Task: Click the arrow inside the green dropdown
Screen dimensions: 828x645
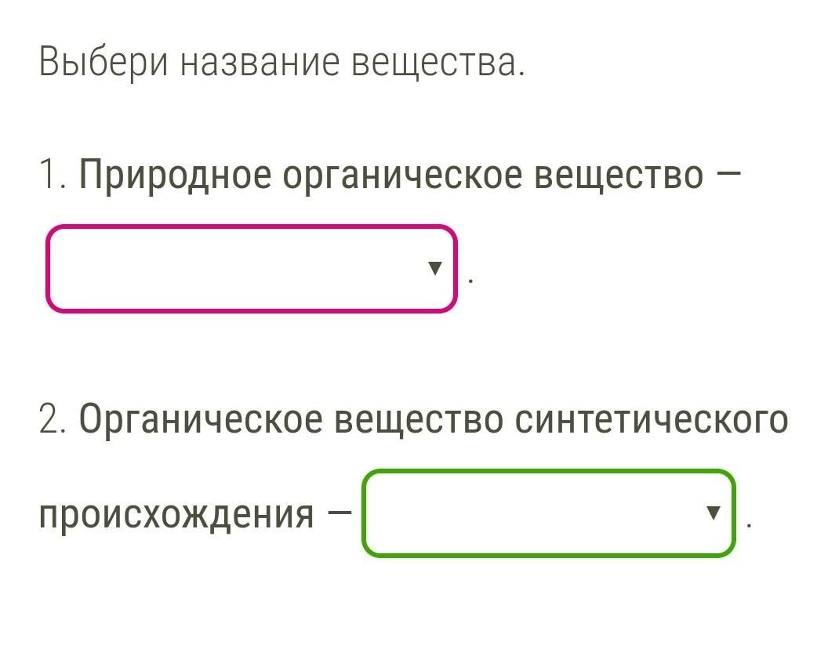Action: pyautogui.click(x=713, y=513)
